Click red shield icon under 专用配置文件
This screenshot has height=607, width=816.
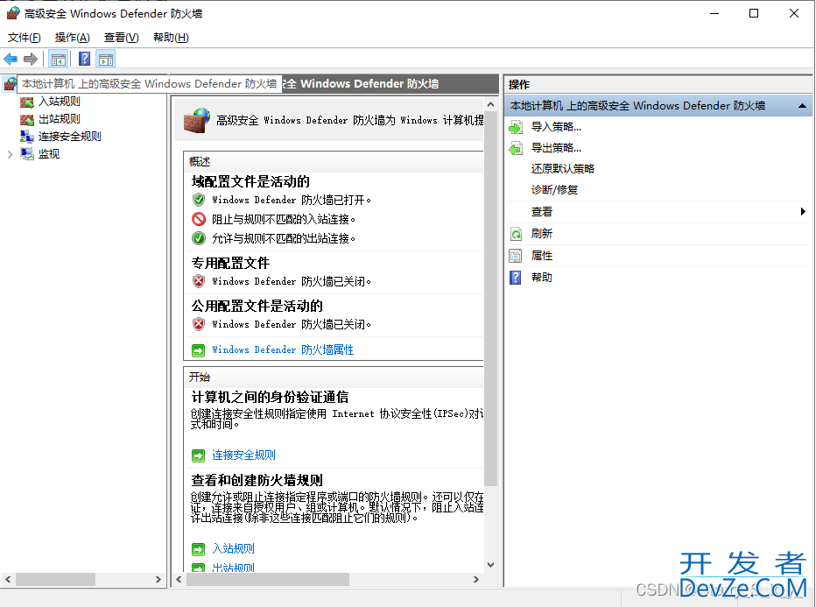click(x=199, y=281)
